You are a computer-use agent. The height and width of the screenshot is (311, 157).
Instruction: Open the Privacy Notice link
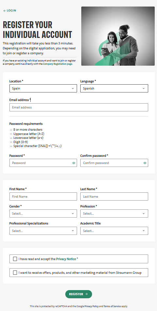coord(66,259)
